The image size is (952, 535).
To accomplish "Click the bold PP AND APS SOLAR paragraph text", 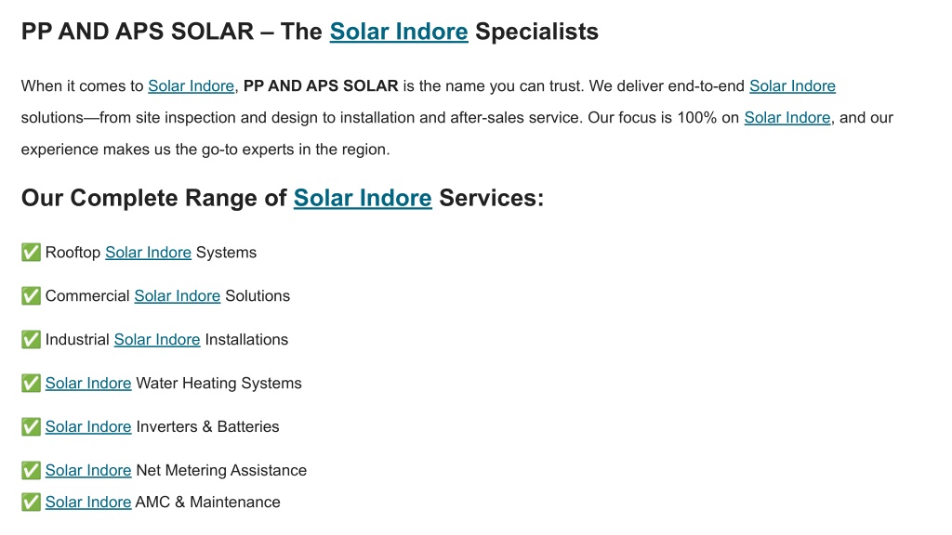I will [321, 86].
